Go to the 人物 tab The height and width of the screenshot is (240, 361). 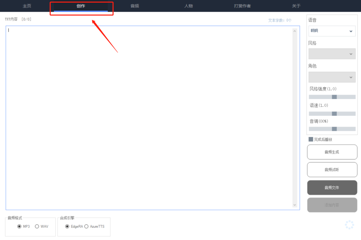click(x=189, y=6)
